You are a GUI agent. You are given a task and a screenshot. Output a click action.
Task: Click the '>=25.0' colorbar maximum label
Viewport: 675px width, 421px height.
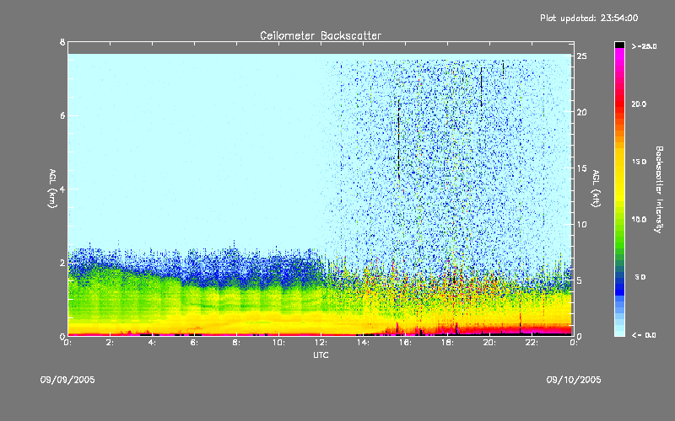coord(644,46)
